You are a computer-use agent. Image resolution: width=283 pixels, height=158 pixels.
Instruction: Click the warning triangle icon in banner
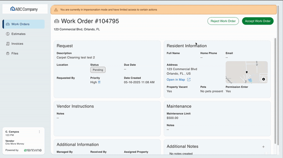click(56, 10)
